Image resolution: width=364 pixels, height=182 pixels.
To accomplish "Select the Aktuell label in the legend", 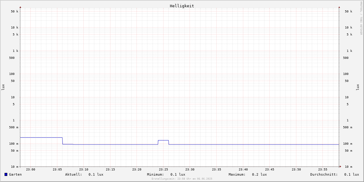I will click(74, 174).
